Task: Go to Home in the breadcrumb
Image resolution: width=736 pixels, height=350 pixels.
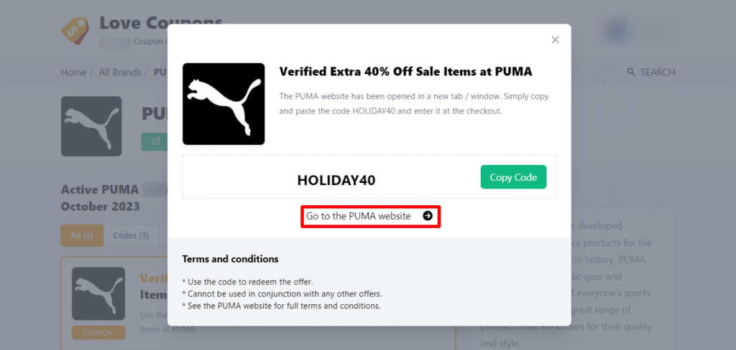Action: [x=73, y=72]
